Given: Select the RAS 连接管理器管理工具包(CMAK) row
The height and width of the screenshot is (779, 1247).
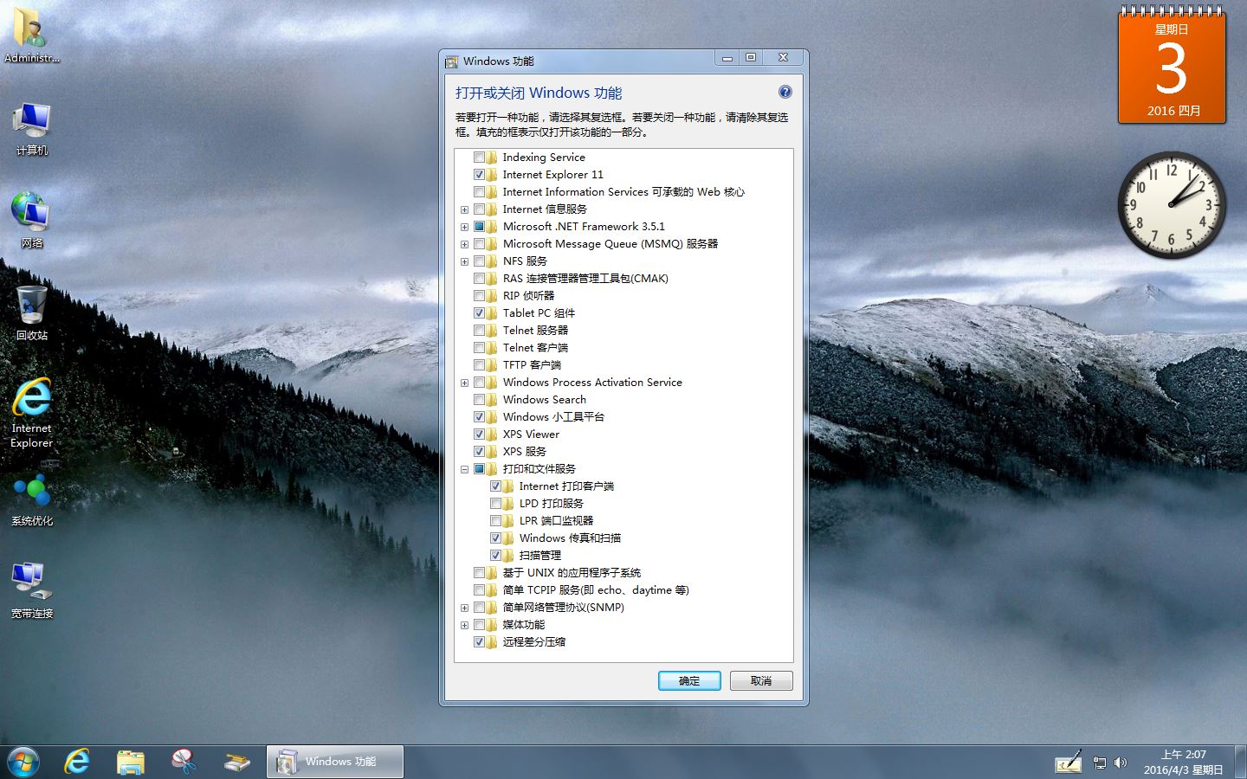Looking at the screenshot, I should (585, 278).
